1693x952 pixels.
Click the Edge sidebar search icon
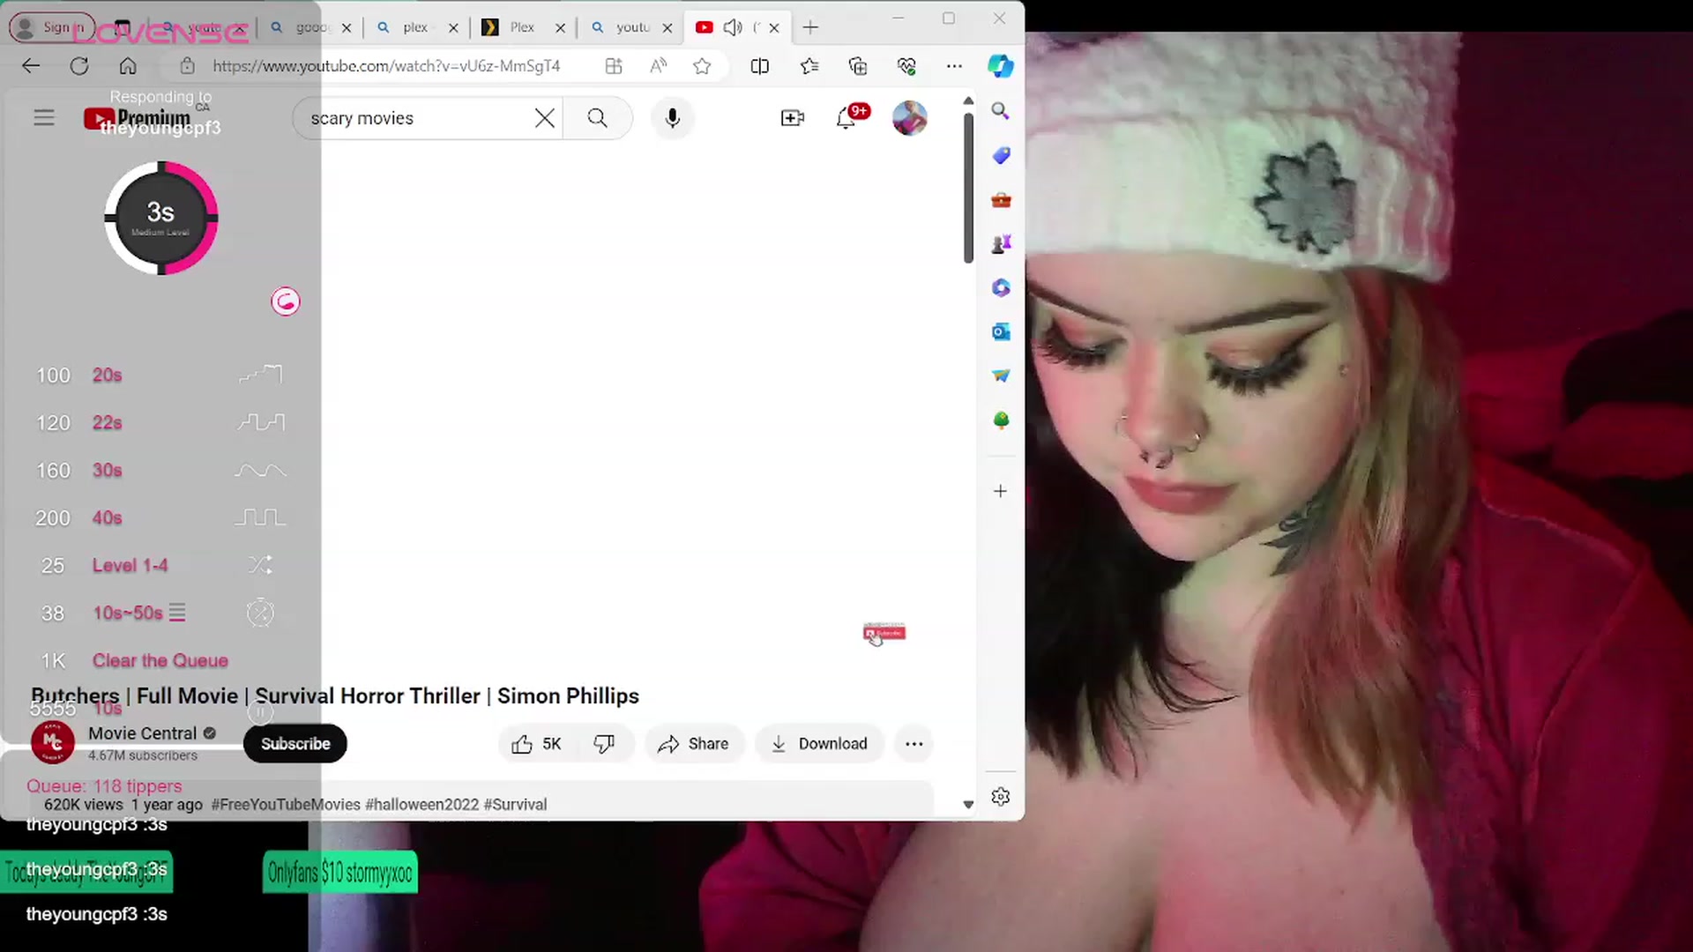[x=1000, y=111]
